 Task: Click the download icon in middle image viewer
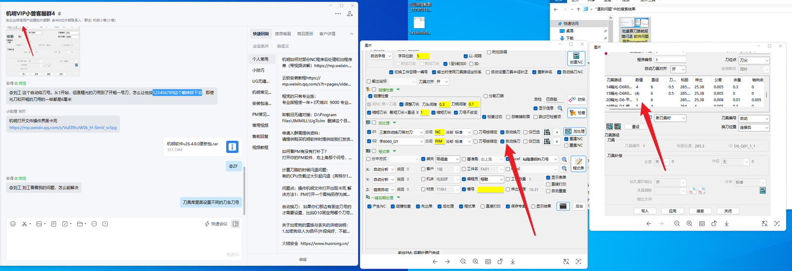coord(513,262)
